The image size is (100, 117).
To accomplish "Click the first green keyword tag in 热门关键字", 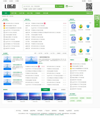I will tap(74, 98).
